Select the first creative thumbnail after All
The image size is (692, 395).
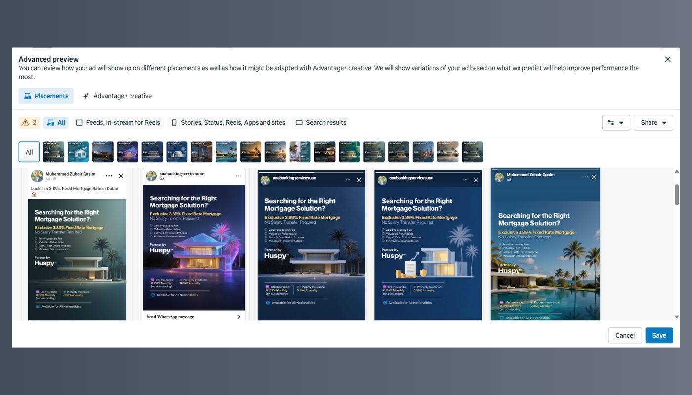[54, 152]
